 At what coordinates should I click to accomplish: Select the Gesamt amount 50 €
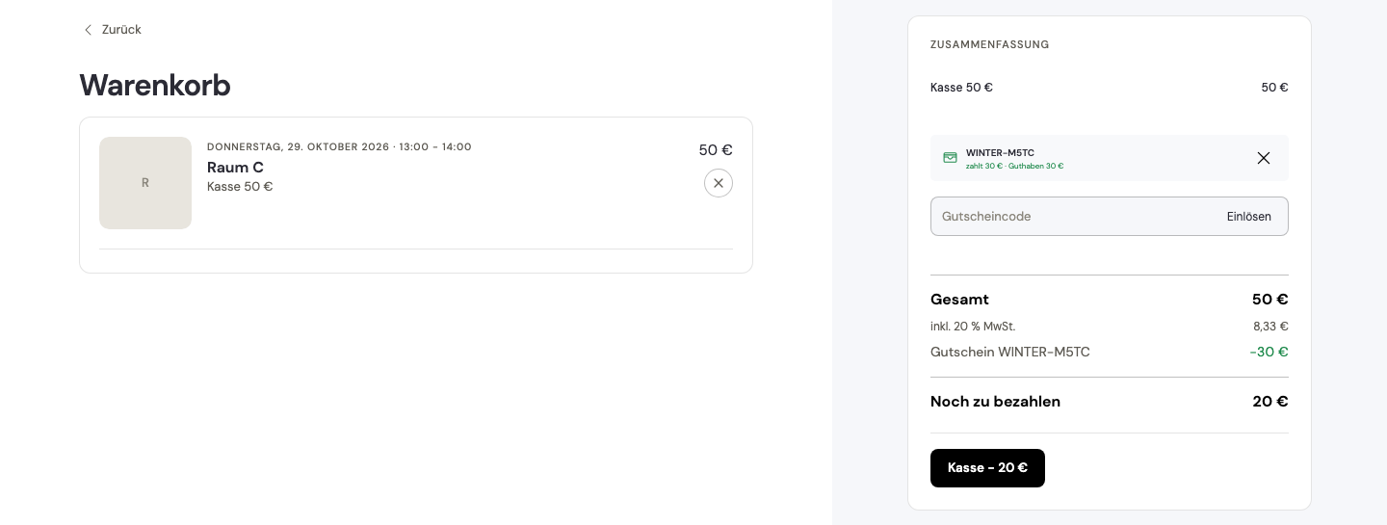coord(1269,300)
